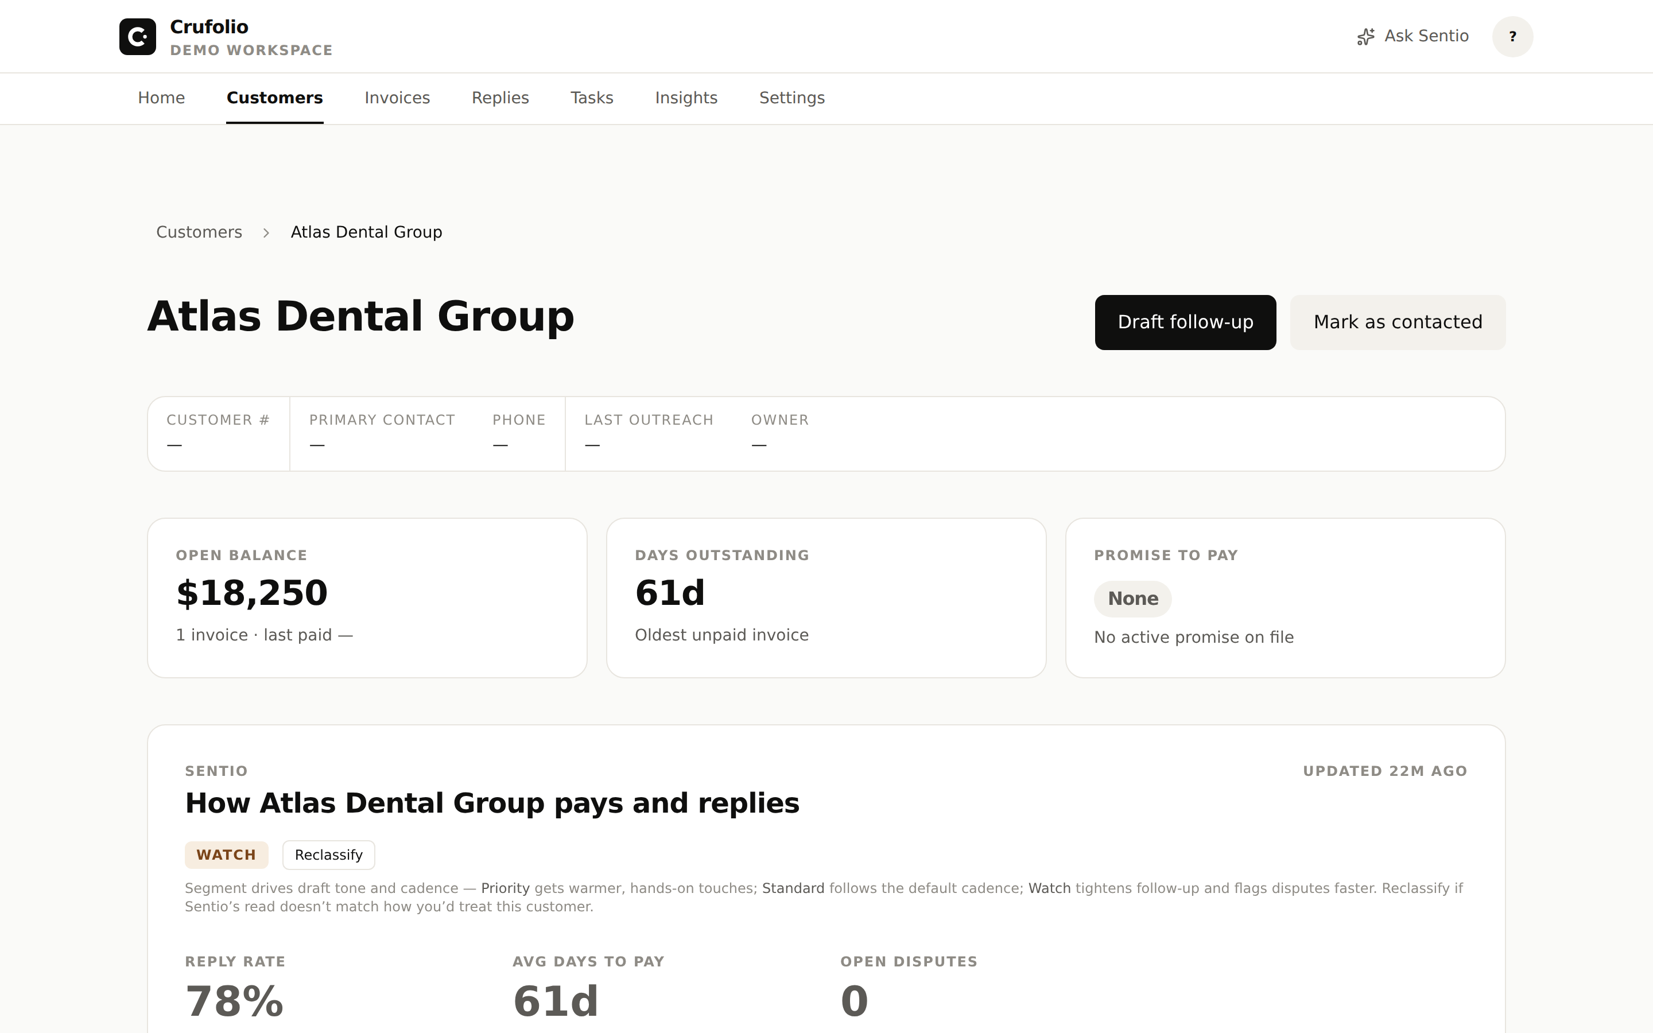
Task: Click the PHONE field label
Action: (x=519, y=420)
